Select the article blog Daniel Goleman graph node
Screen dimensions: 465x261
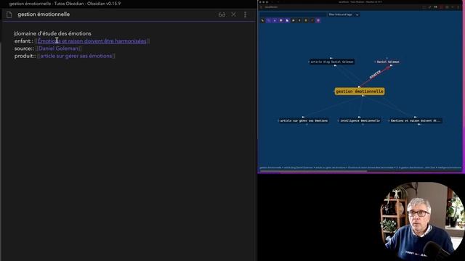coord(331,62)
